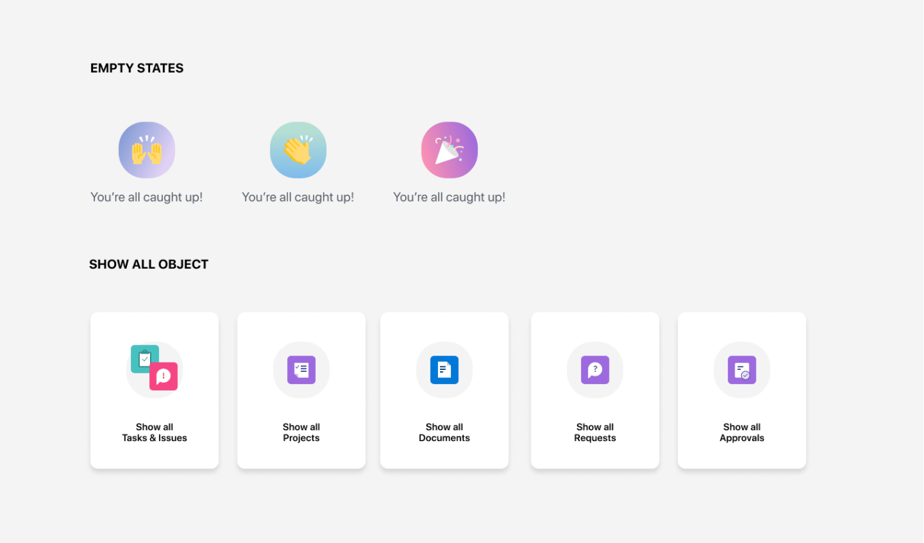
Task: Click the caught up text below party popper
Action: [449, 198]
